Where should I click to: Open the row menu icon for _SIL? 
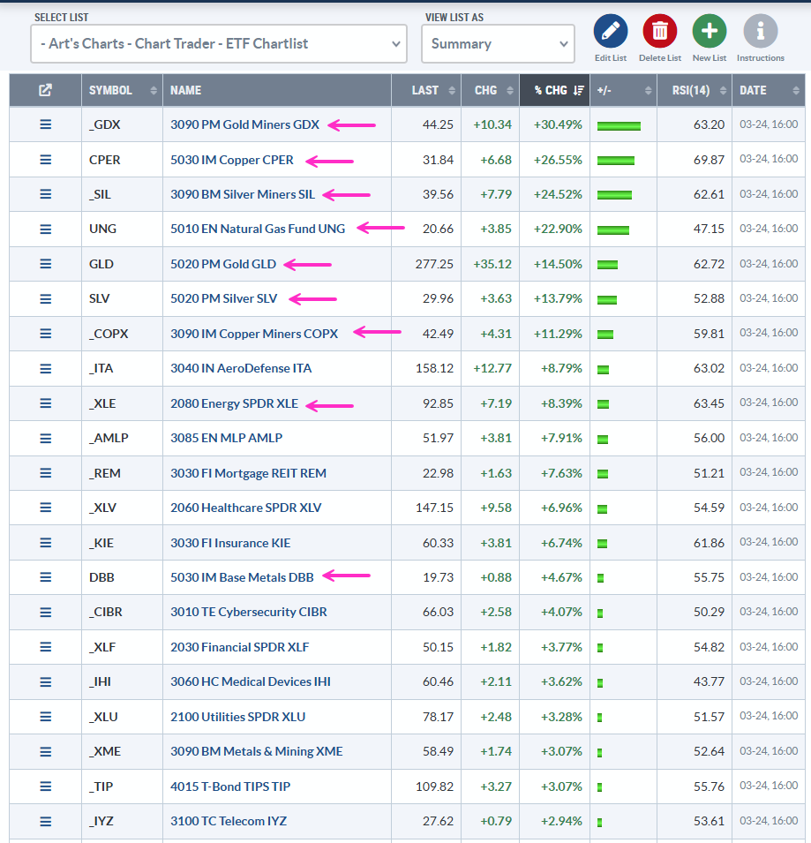click(46, 194)
